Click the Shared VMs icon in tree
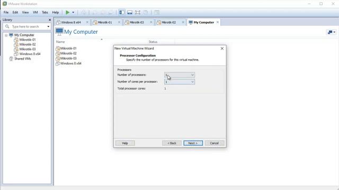This screenshot has width=339, height=190. pos(11,59)
